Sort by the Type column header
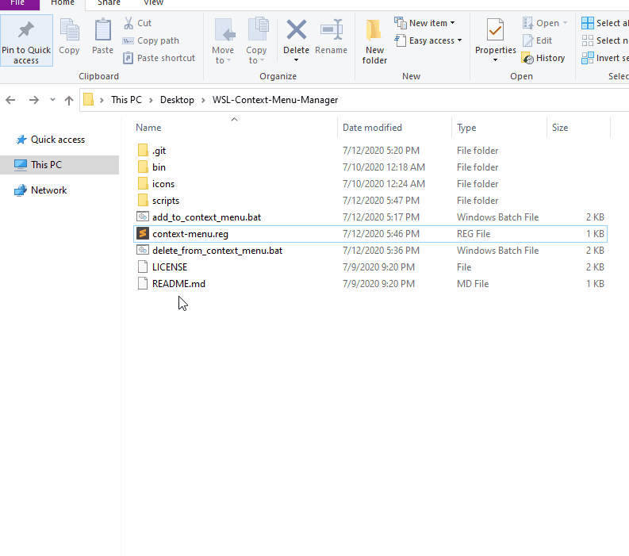Viewport: 629px width, 556px height. pyautogui.click(x=466, y=128)
